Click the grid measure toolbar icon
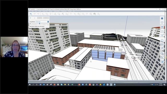 click(47, 14)
